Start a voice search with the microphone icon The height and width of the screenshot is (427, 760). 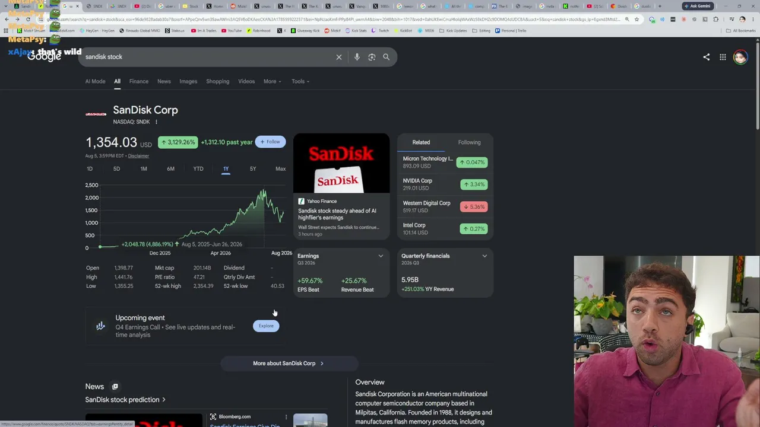tap(357, 57)
